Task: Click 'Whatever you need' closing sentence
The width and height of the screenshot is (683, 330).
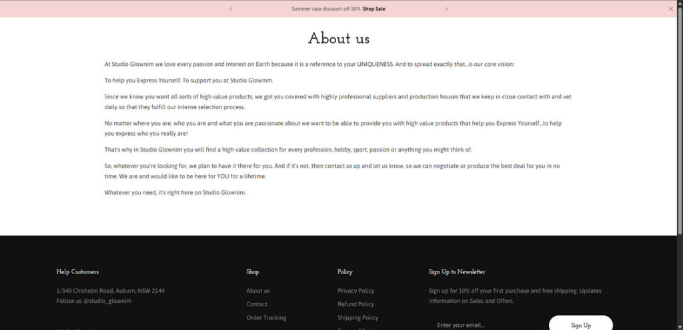Action: pos(175,192)
